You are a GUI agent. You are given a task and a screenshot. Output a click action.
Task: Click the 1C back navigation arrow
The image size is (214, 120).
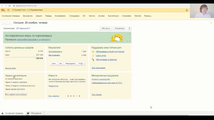pos(4,23)
